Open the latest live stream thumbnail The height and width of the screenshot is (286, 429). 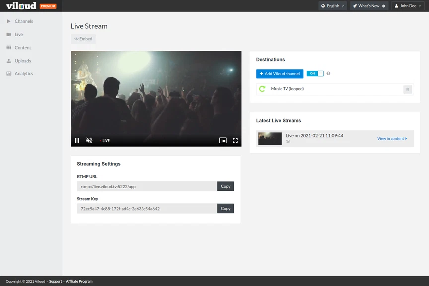coord(269,139)
